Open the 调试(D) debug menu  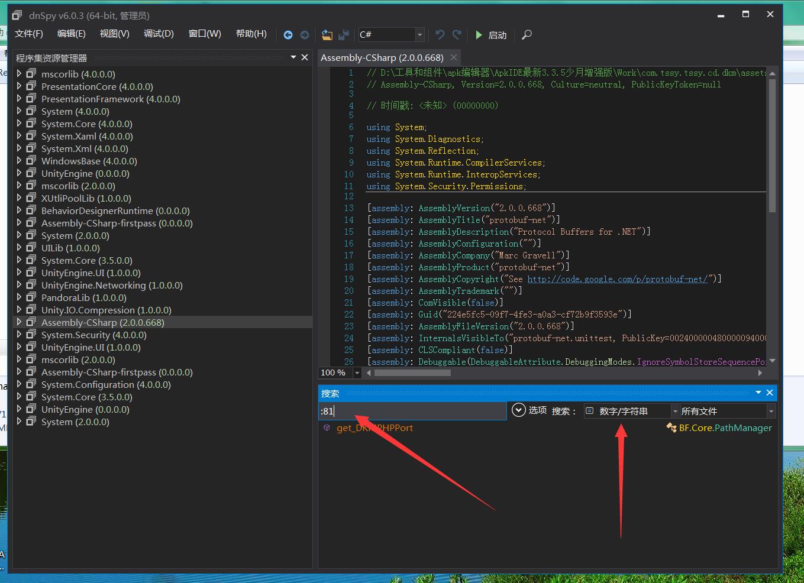pyautogui.click(x=159, y=34)
